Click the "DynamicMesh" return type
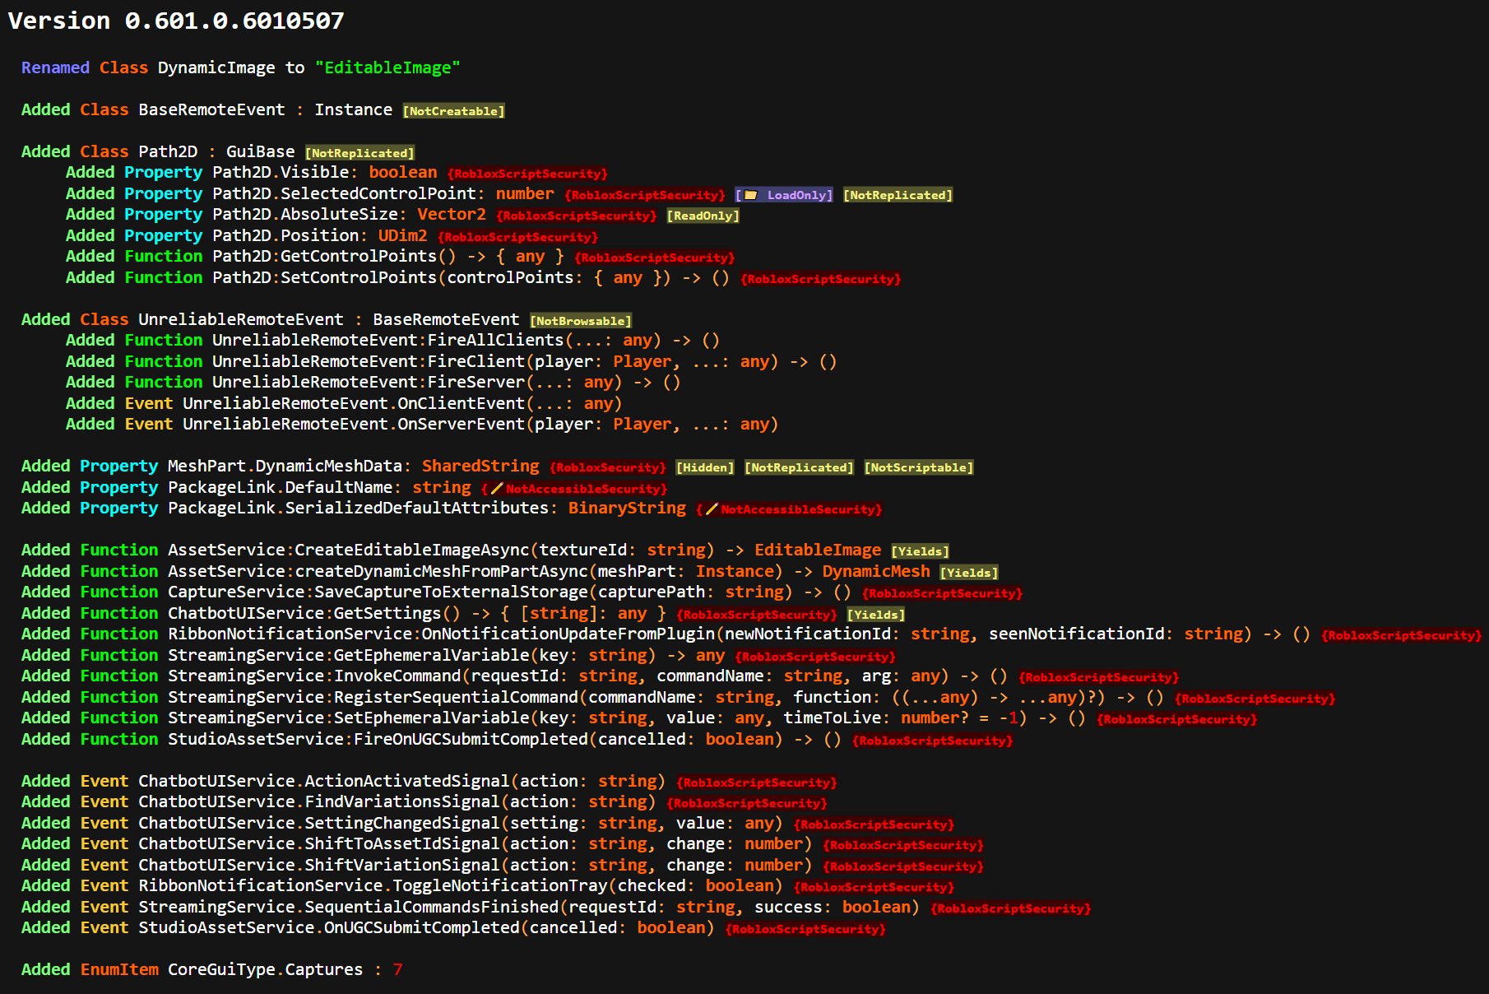Viewport: 1489px width, 994px height. tap(876, 571)
